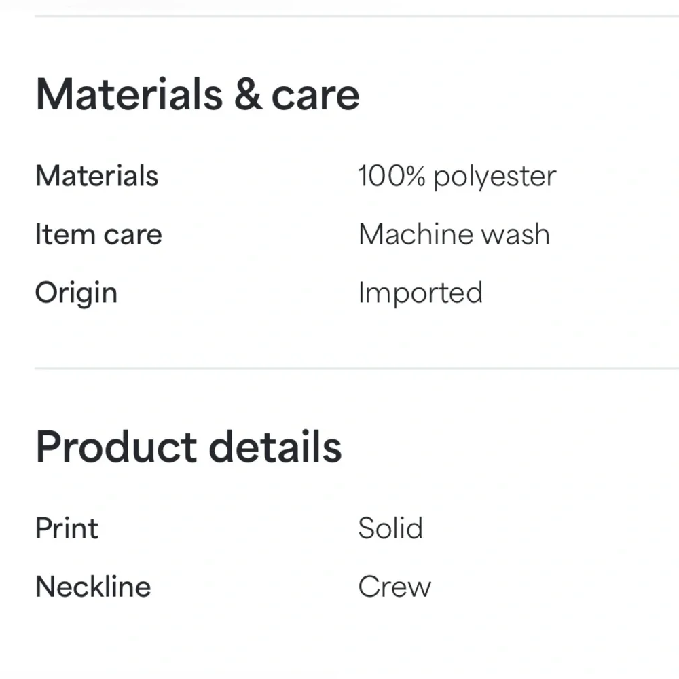
Task: Select the Item care label
Action: point(98,235)
